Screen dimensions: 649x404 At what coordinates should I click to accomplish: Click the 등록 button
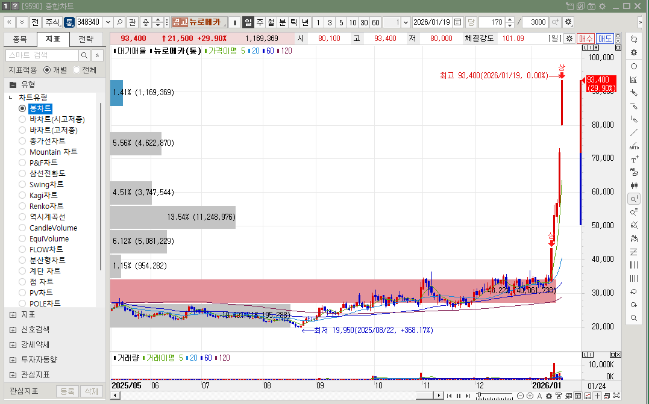pos(67,391)
